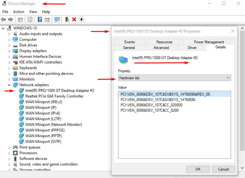Select WAN Miniport (L2TP)
The width and height of the screenshot is (245, 178).
[x=43, y=119]
